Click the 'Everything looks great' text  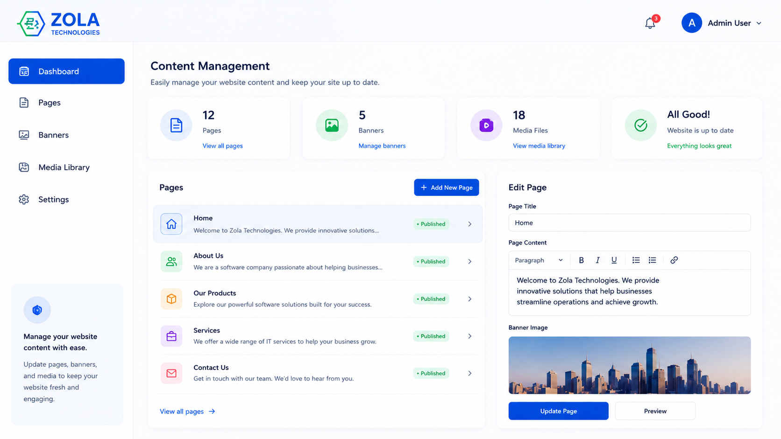click(699, 146)
